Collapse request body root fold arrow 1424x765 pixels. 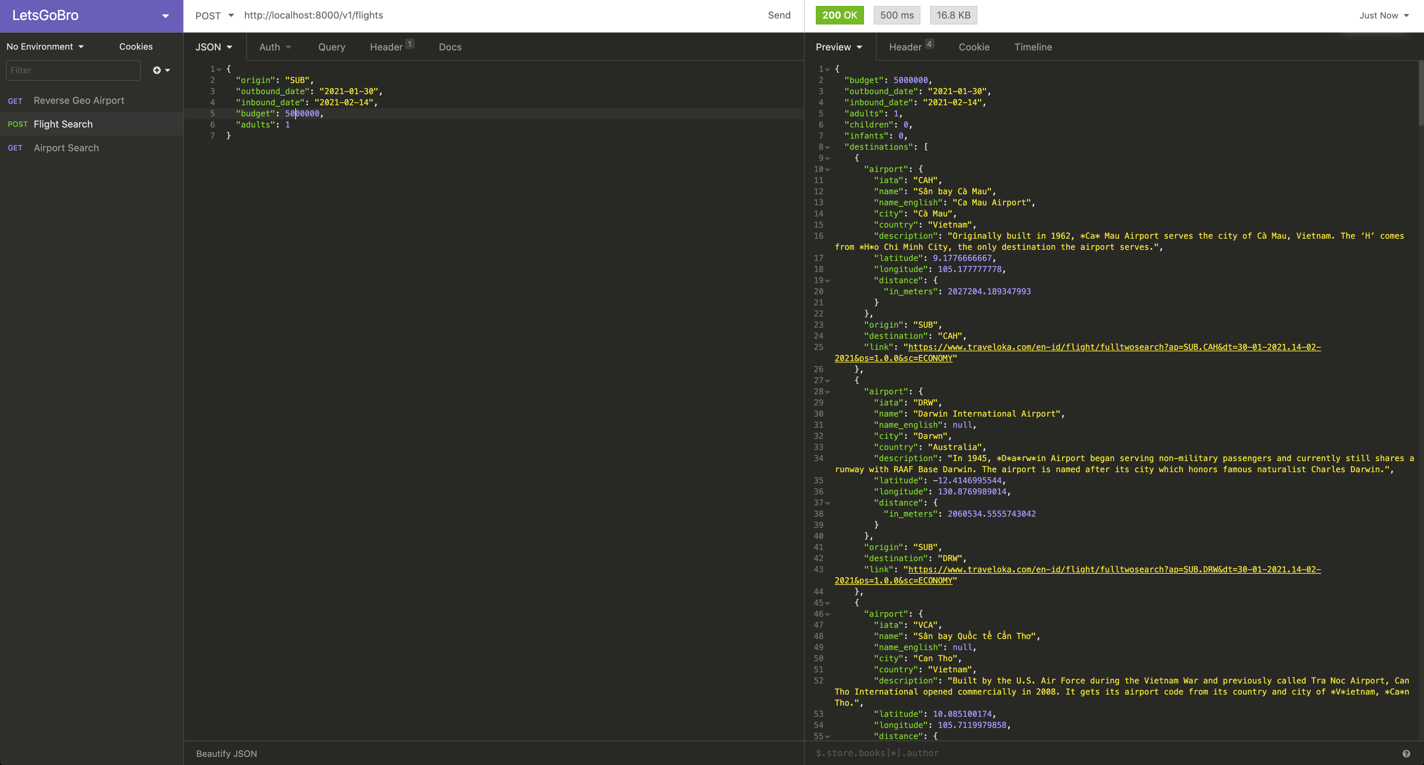(x=219, y=70)
